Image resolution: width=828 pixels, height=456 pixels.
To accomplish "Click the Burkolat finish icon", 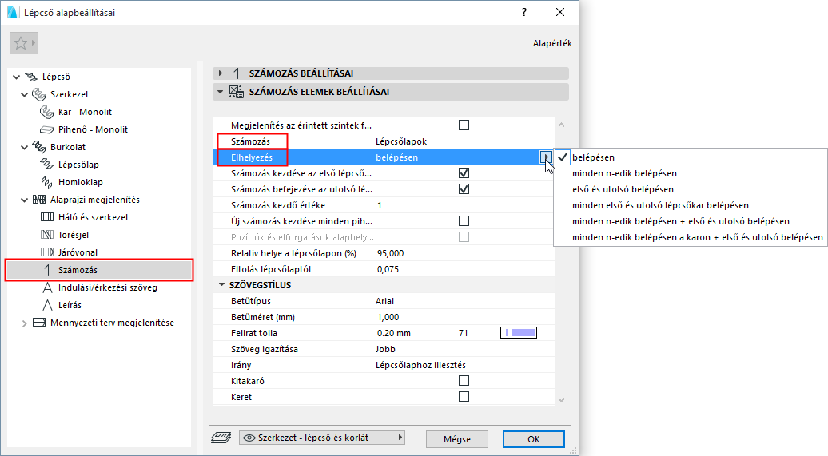I will click(x=39, y=147).
